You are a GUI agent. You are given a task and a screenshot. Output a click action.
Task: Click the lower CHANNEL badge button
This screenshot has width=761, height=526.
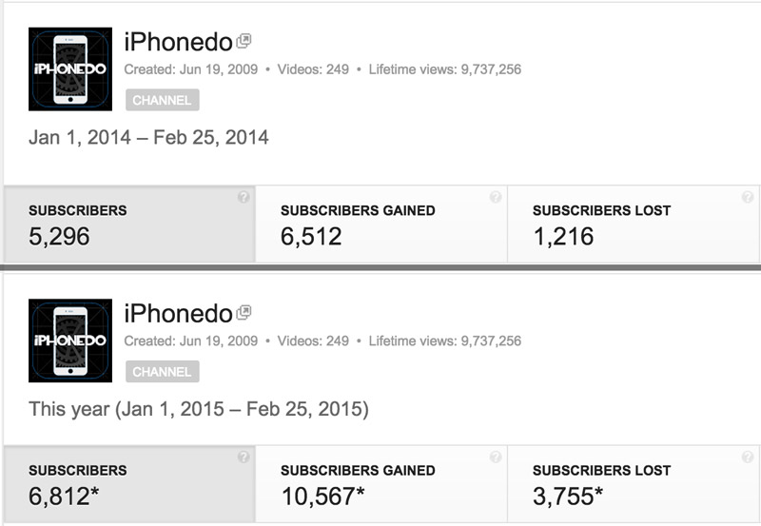click(x=162, y=372)
